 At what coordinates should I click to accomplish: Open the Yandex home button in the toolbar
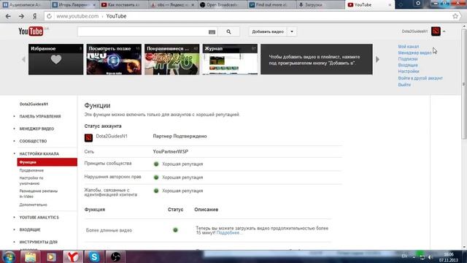34,16
